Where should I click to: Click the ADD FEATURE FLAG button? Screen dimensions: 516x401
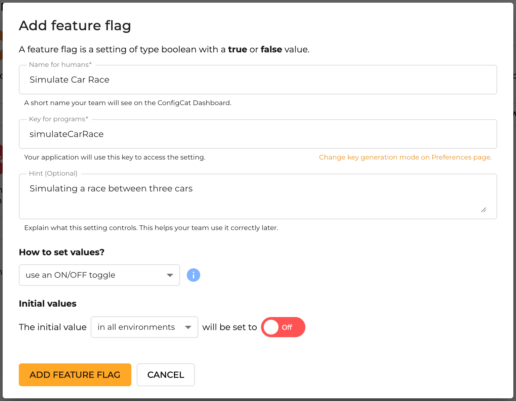click(75, 375)
